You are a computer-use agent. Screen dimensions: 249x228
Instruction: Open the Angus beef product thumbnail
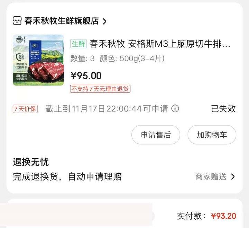(38, 60)
